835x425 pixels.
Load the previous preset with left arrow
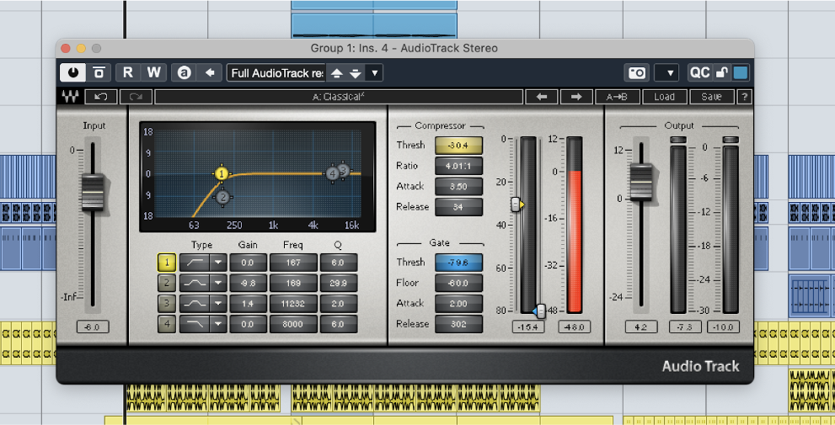(x=541, y=97)
